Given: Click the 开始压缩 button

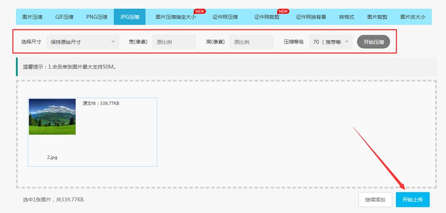Looking at the screenshot, I should point(374,42).
